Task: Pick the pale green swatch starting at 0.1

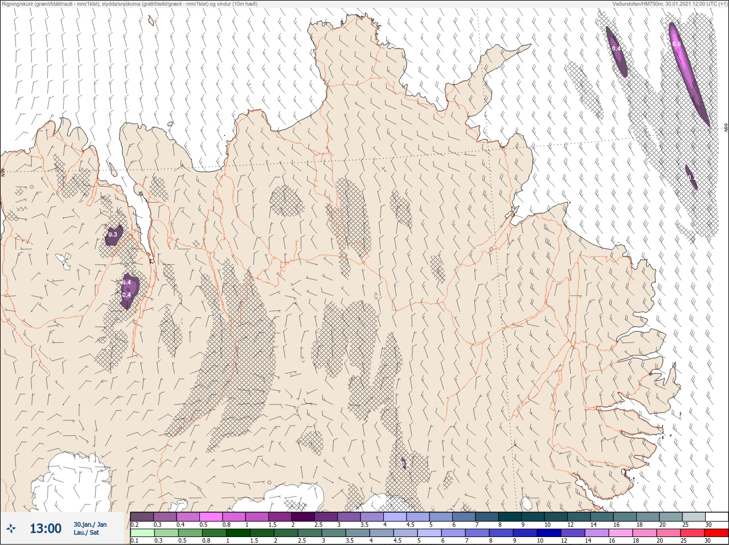Action: (142, 533)
